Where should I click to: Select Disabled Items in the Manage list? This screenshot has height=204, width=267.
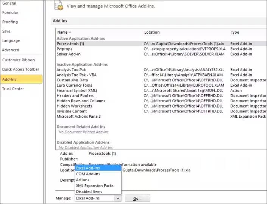tap(89, 192)
